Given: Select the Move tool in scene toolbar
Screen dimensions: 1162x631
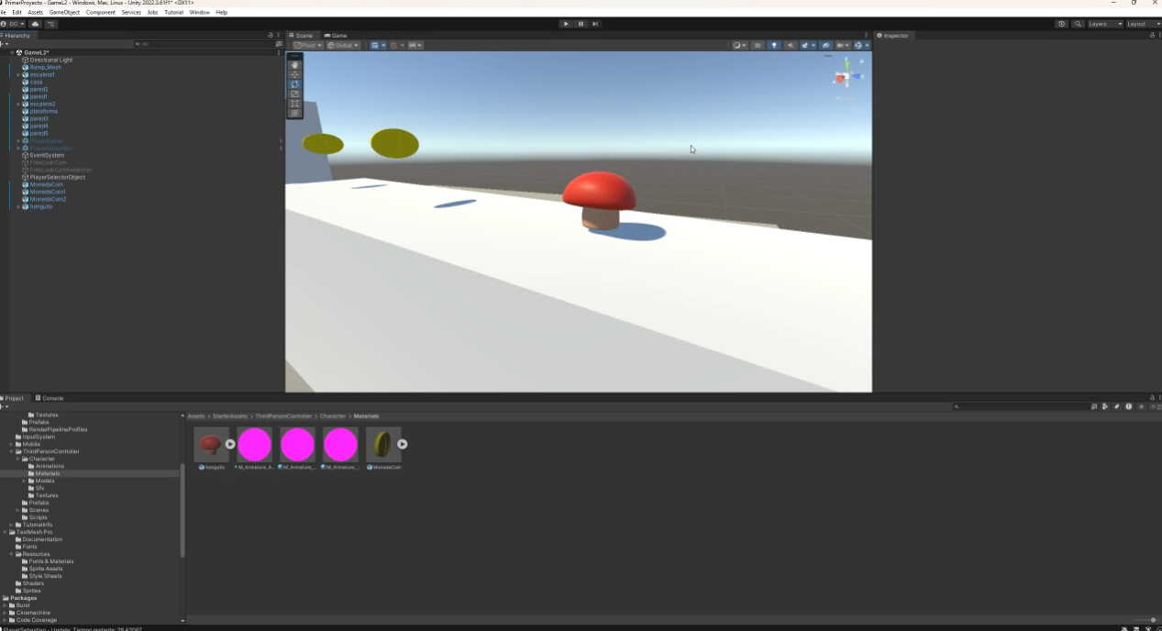Looking at the screenshot, I should pyautogui.click(x=294, y=74).
